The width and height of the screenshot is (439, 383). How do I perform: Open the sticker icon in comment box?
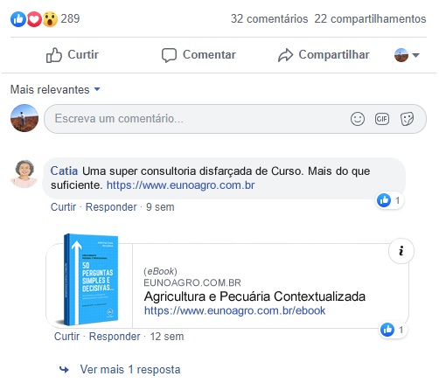[407, 119]
